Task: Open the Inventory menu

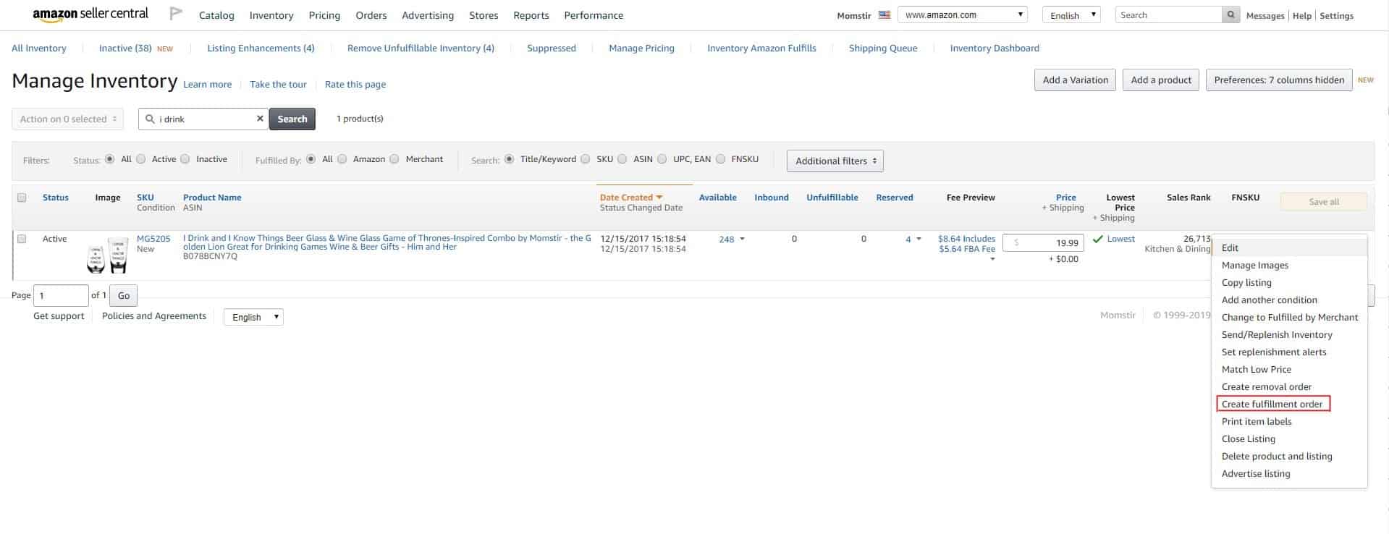Action: click(271, 15)
